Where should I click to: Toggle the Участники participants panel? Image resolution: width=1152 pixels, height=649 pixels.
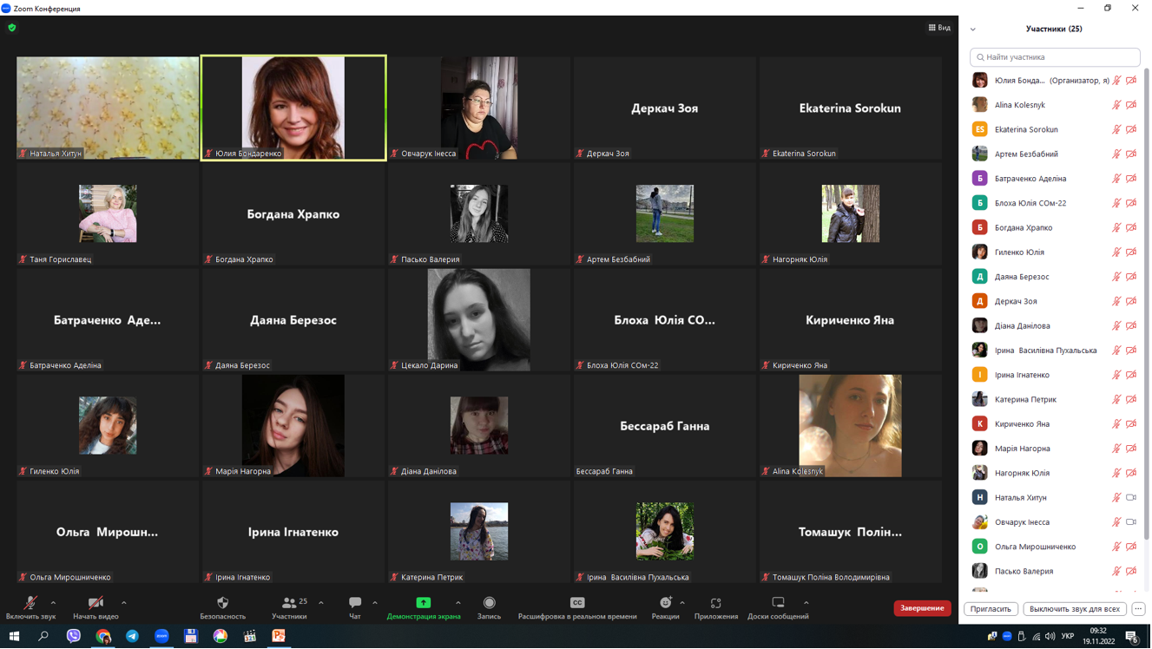pos(289,603)
